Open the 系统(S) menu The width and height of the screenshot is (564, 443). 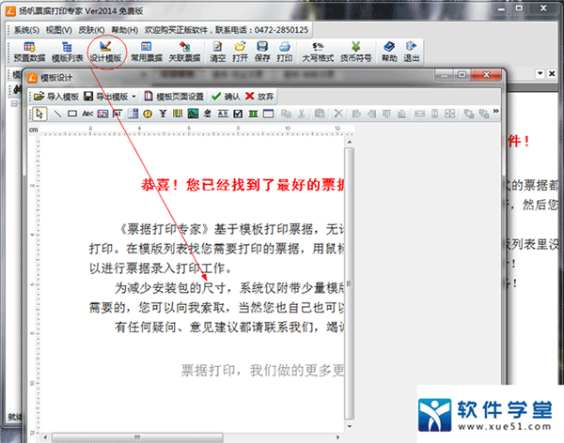click(x=26, y=30)
